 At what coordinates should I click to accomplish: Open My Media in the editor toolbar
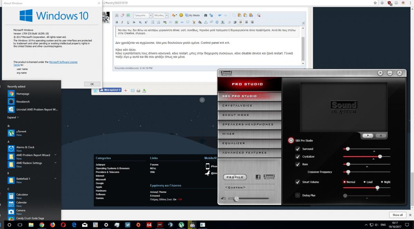click(x=193, y=15)
